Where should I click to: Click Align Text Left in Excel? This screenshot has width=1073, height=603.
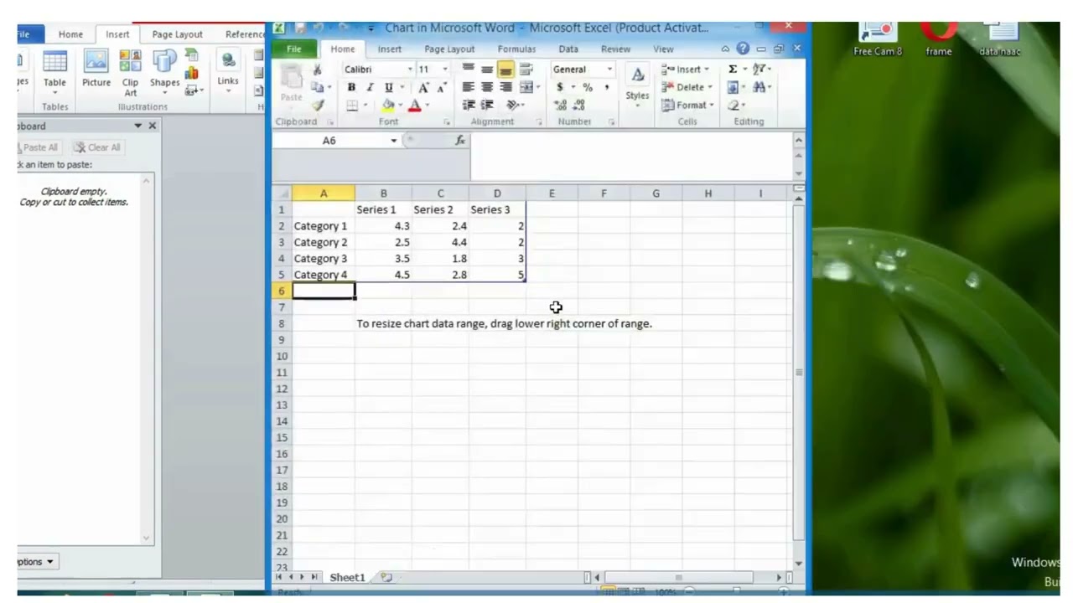468,87
